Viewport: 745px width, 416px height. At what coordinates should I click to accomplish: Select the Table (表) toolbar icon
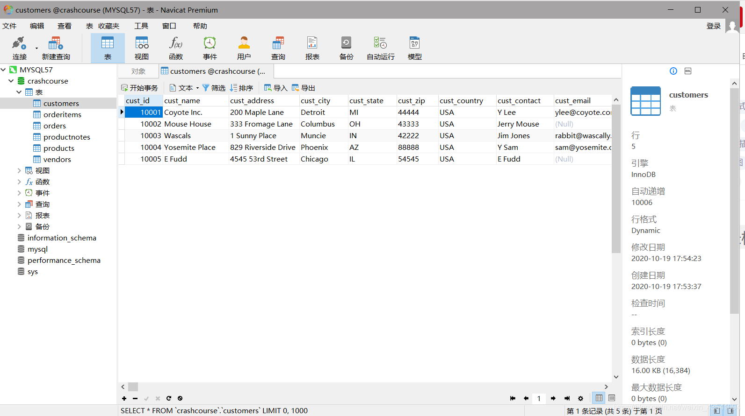pos(108,48)
